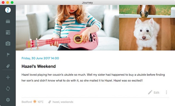Click the sunny 10°C weather indicator
175x106 pixels.
(x=38, y=102)
